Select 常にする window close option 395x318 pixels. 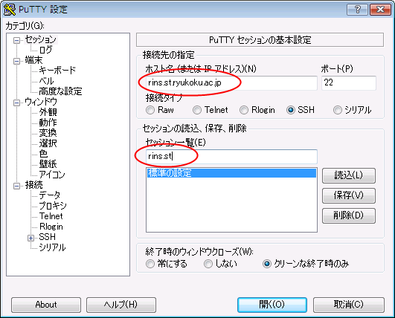[150, 264]
